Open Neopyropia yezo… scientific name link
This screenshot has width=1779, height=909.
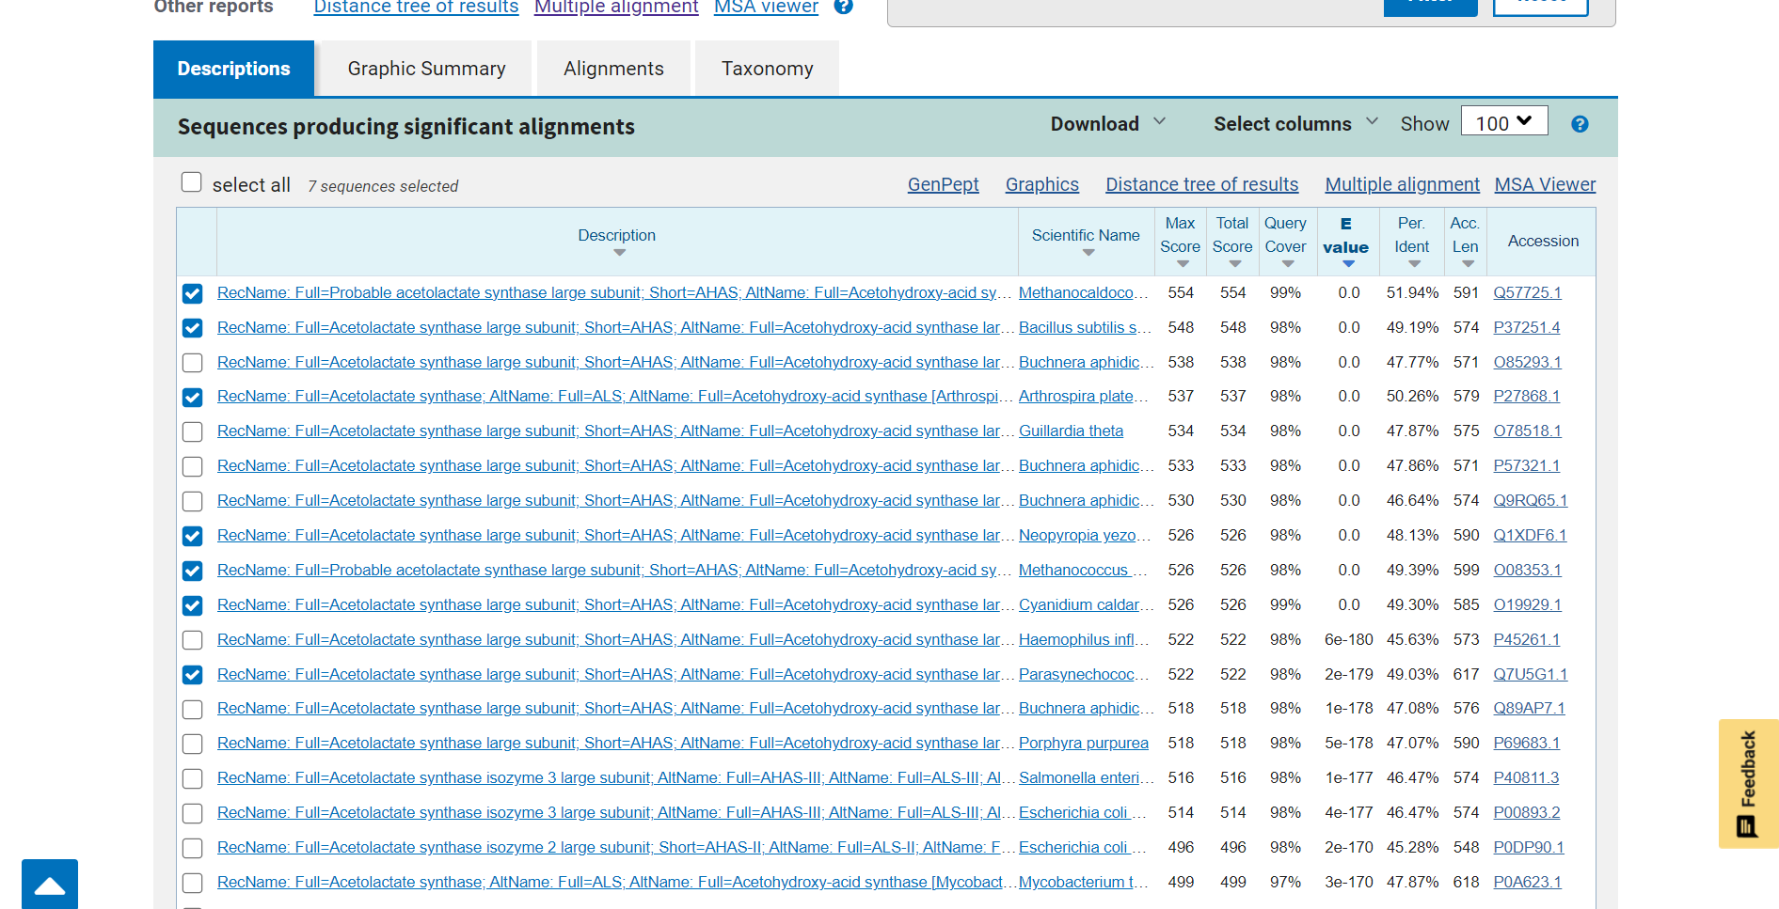[1085, 536]
